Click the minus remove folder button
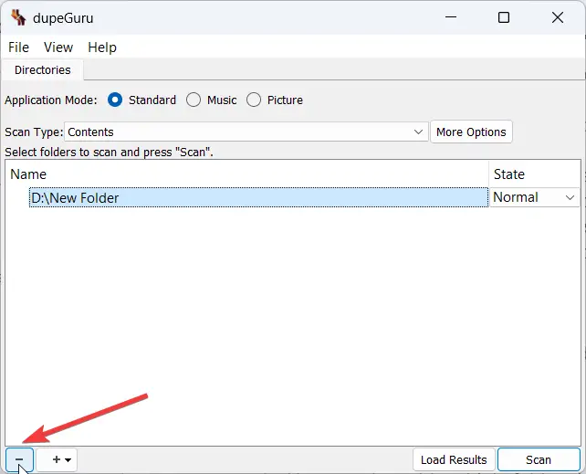Screen dimensions: 586x474 tap(19, 459)
